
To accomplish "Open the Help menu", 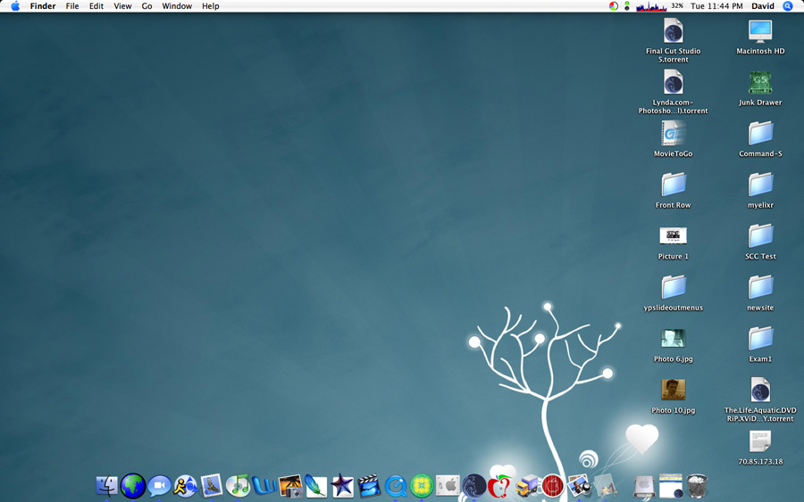I will point(210,6).
